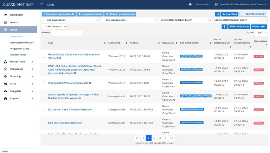Click the Hacker Alerts warning icon

[x=6, y=62]
